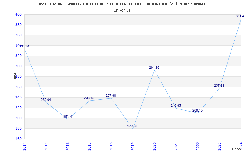The height and width of the screenshot is (152, 244).
Task: Click the y-axis value 380
Action: [x=18, y=25]
